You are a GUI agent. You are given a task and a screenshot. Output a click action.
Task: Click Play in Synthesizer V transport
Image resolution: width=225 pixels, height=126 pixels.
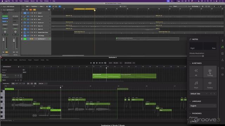91,63
